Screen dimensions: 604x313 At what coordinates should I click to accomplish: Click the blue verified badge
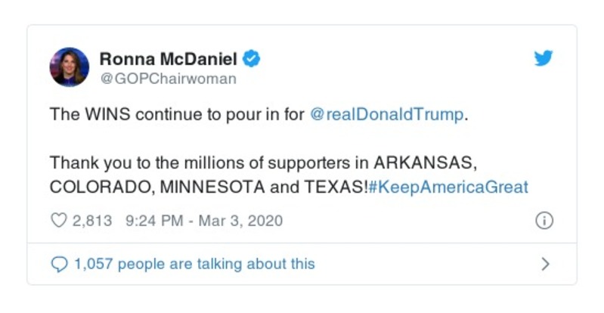click(252, 59)
